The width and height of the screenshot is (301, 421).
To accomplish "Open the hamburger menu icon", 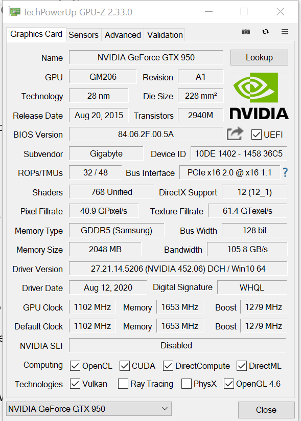I will pyautogui.click(x=285, y=32).
